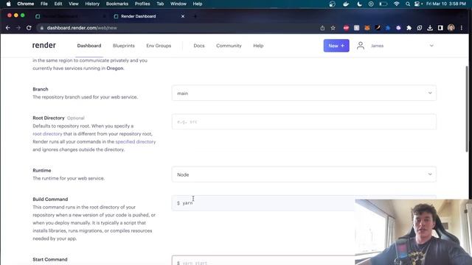This screenshot has width=472, height=265.
Task: Click the Root Directory input field
Action: [x=304, y=121]
